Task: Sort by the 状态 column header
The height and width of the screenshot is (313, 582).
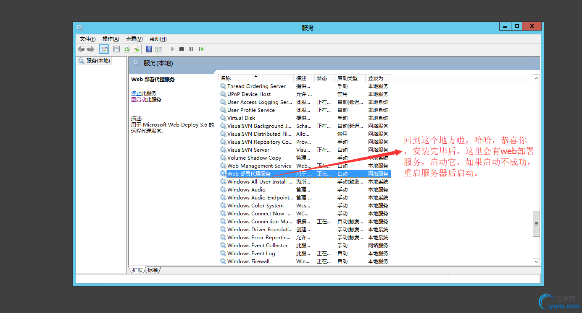Action: coord(325,78)
